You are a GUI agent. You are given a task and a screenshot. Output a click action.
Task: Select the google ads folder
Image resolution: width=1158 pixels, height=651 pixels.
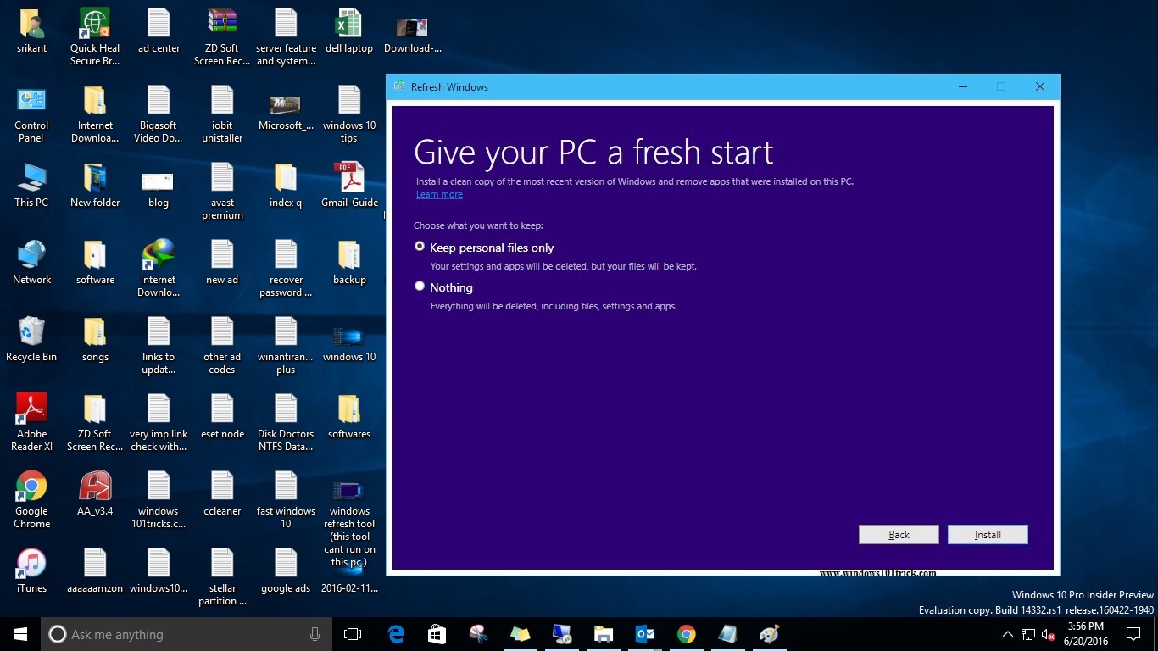(286, 570)
